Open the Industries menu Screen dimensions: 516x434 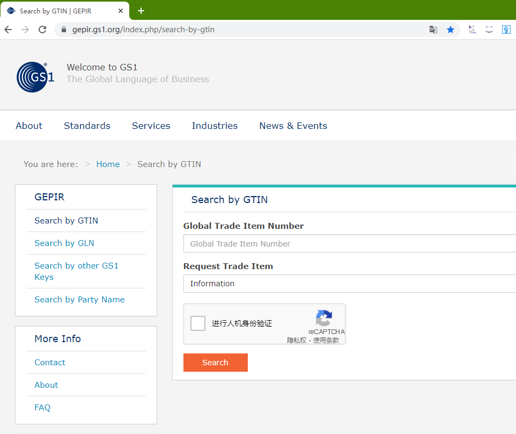point(215,126)
